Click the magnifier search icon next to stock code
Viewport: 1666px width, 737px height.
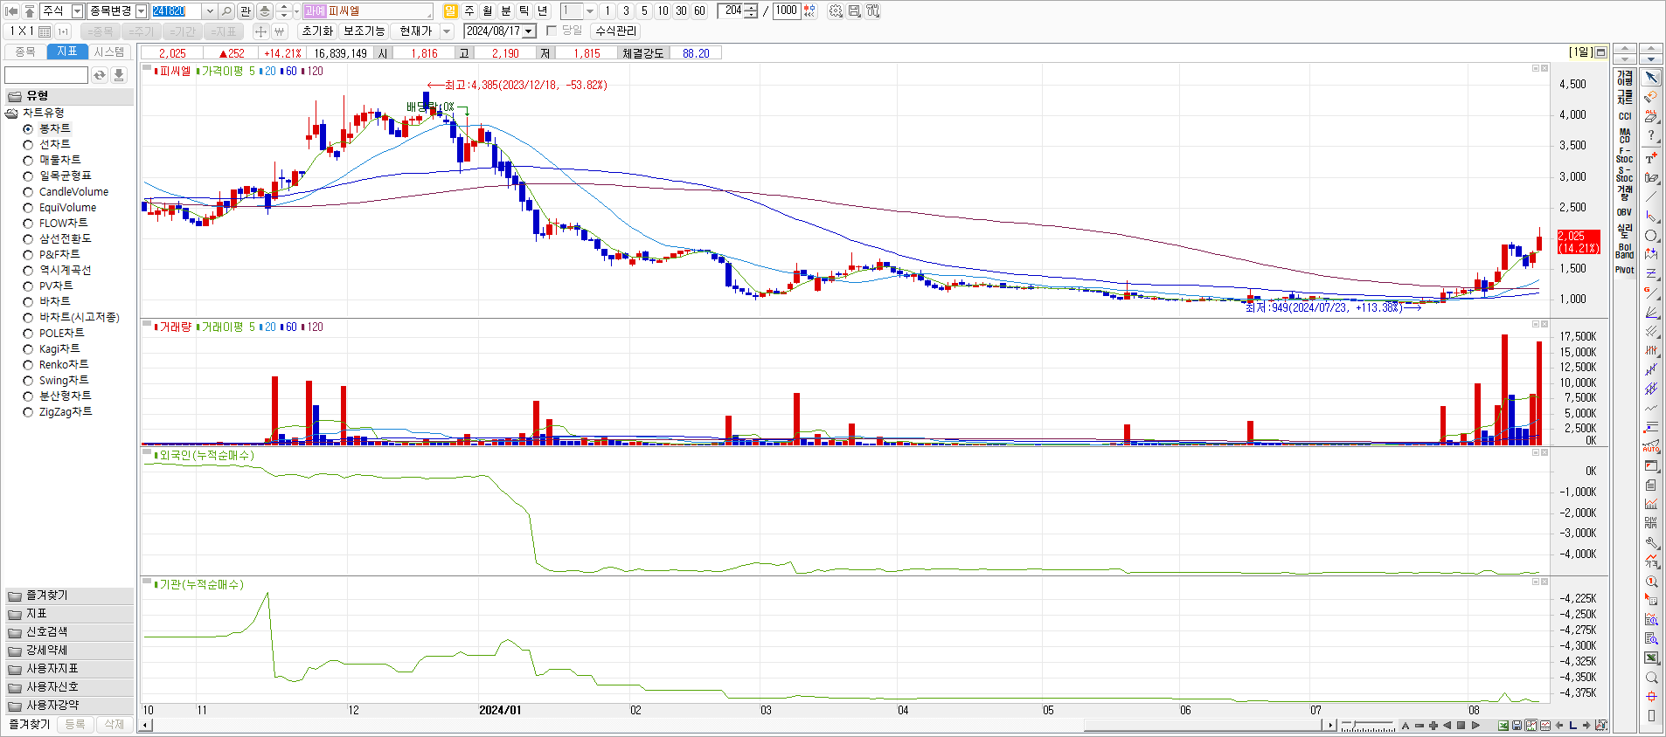[x=226, y=11]
